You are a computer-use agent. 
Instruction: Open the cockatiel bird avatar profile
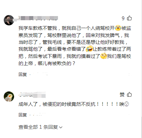point(9,97)
